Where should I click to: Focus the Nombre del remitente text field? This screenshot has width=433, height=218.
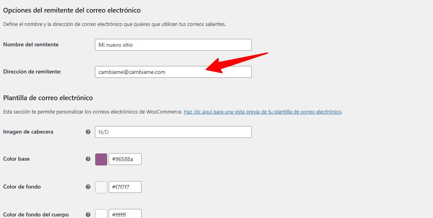[173, 45]
